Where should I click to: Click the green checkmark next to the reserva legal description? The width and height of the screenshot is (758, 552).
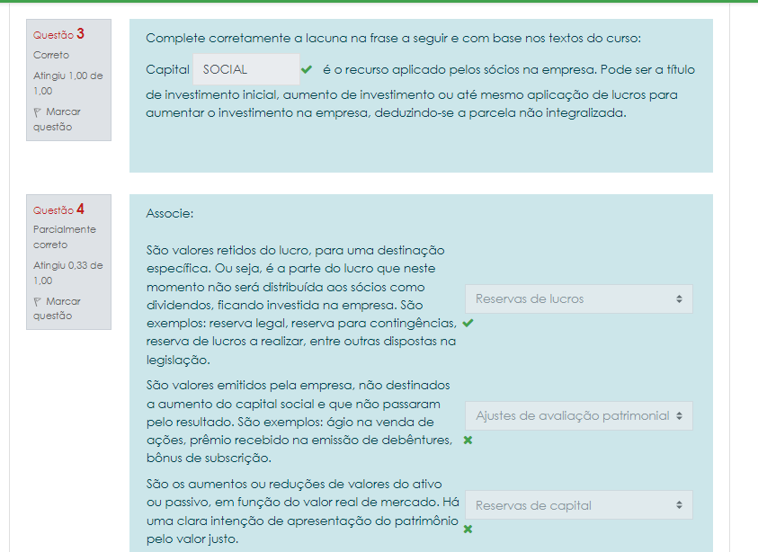[468, 323]
